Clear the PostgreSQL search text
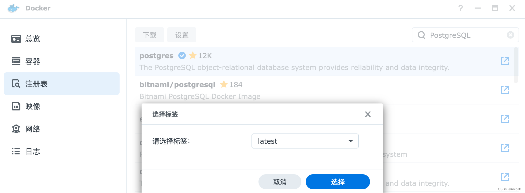Viewport: 525px width, 193px height. pos(511,35)
